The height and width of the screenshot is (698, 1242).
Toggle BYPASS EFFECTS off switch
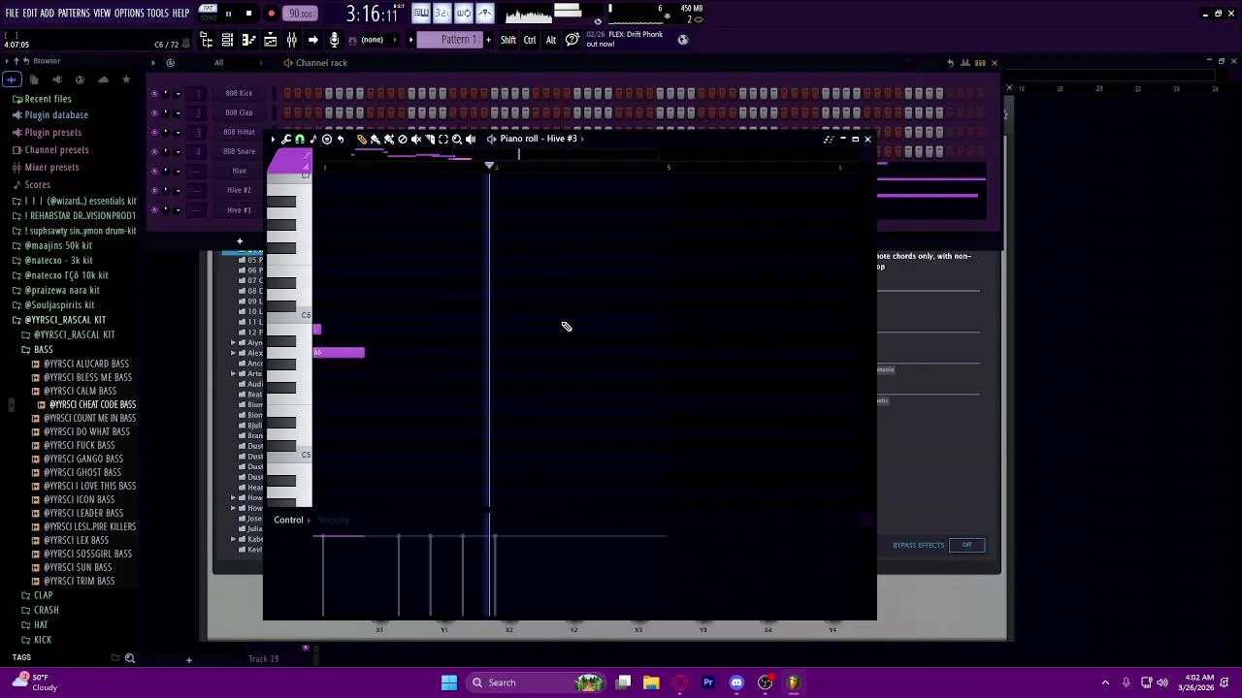point(967,545)
